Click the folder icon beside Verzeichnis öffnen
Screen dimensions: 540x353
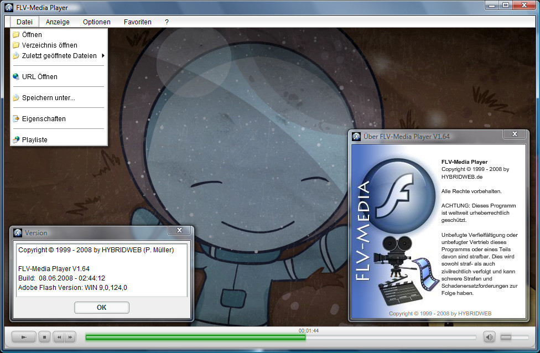16,45
